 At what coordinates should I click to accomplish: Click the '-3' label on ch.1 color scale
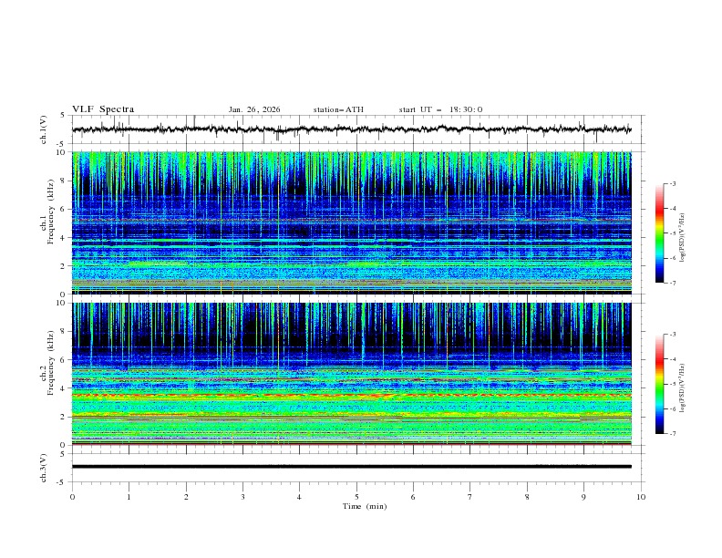[x=672, y=183]
